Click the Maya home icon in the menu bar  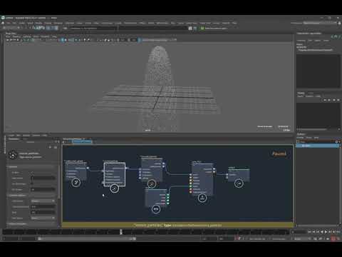pyautogui.click(x=3, y=23)
